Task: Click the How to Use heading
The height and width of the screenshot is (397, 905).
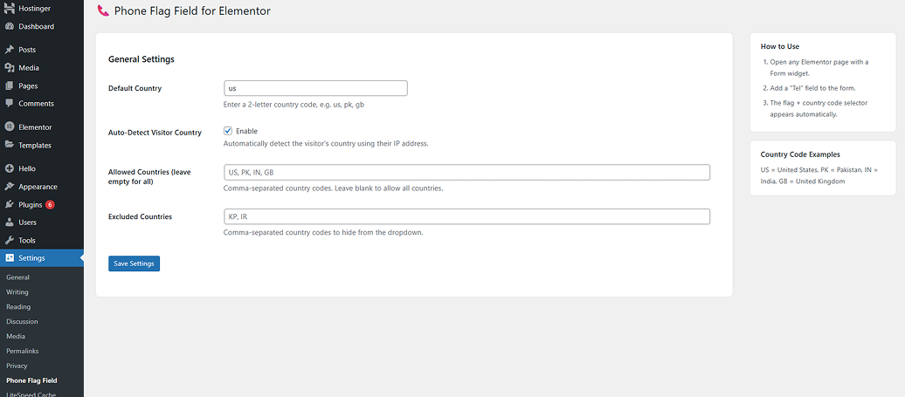Action: tap(780, 46)
